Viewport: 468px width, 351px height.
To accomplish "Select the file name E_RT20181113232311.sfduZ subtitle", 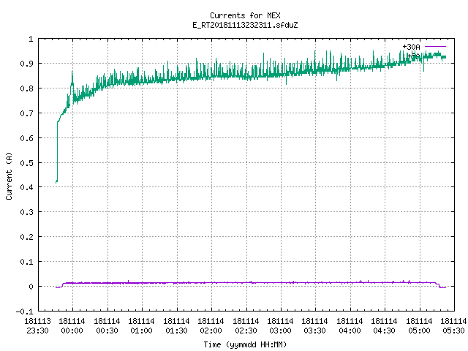I will coord(245,25).
